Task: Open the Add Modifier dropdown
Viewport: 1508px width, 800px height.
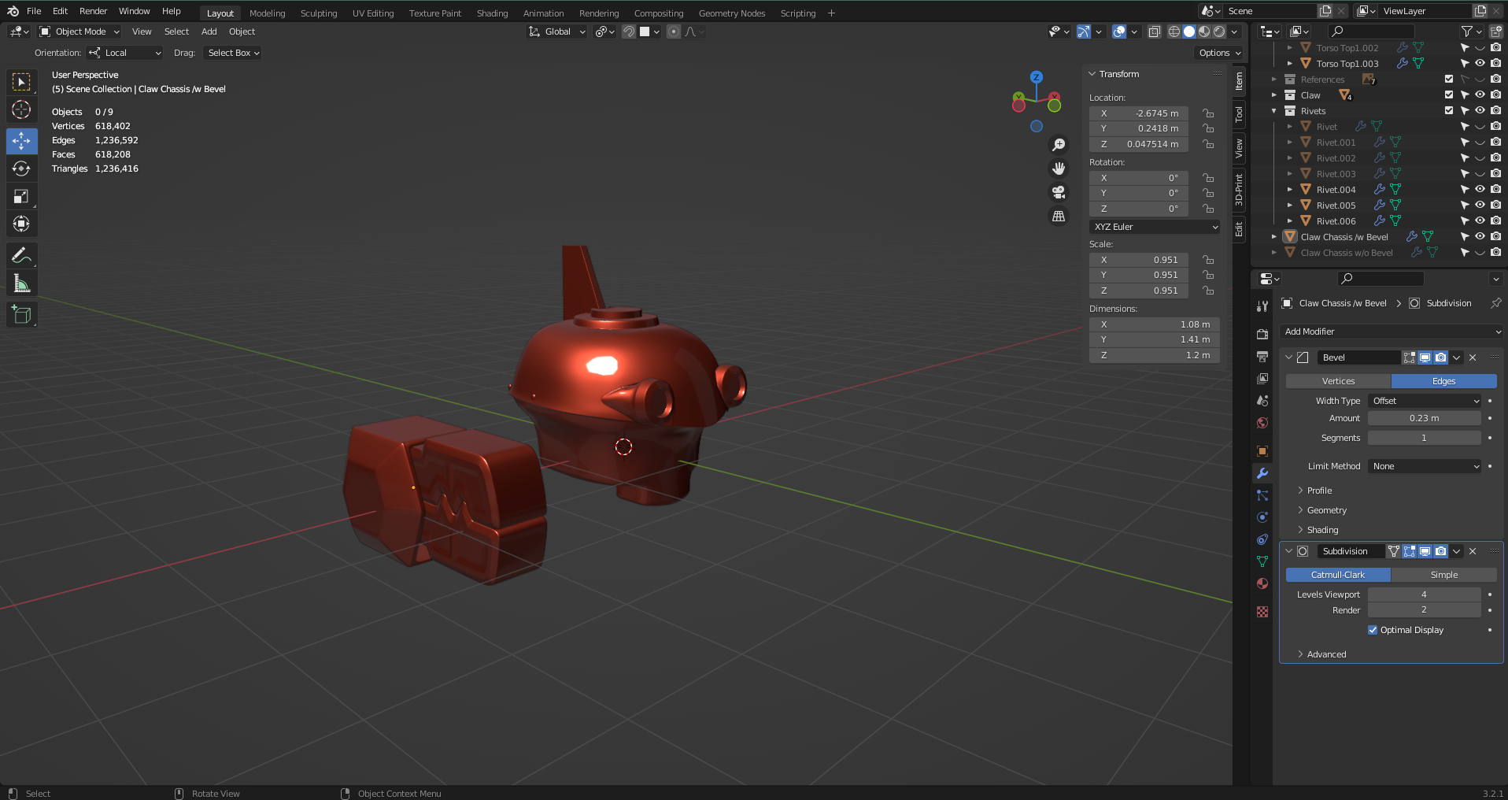Action: [1391, 331]
